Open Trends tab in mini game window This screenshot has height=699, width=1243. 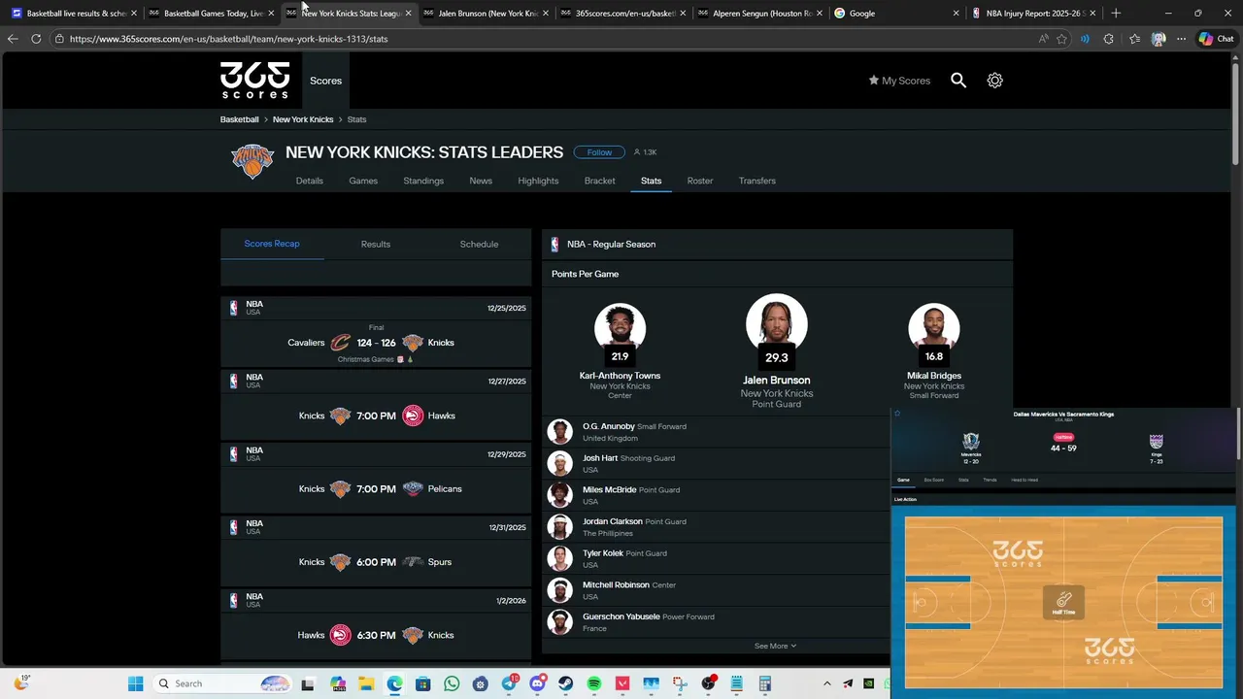click(990, 480)
